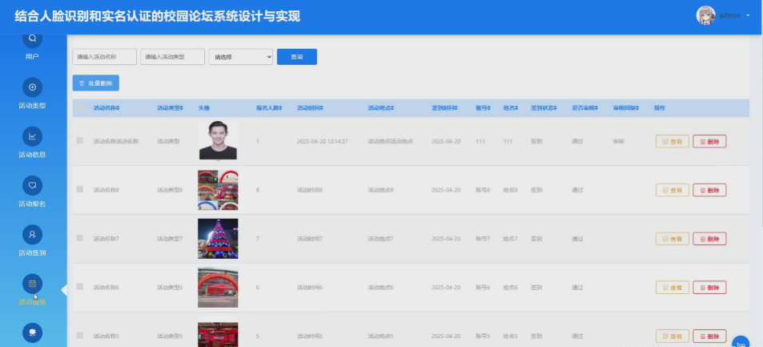763x347 pixels.
Task: Click the 2025-04-20 12:14:37 time cell
Action: coord(322,141)
